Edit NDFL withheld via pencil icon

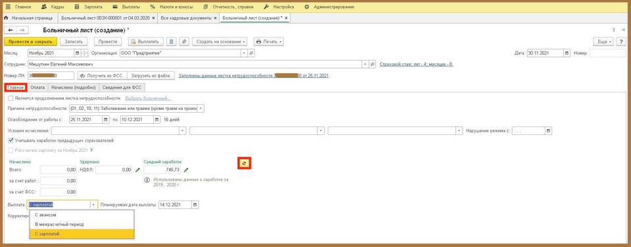[137, 170]
